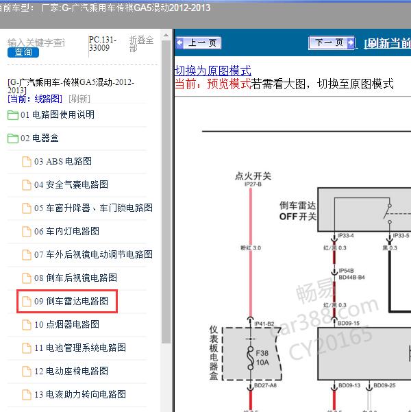
Task: Click the IP27-B connector label
Action: click(x=253, y=184)
